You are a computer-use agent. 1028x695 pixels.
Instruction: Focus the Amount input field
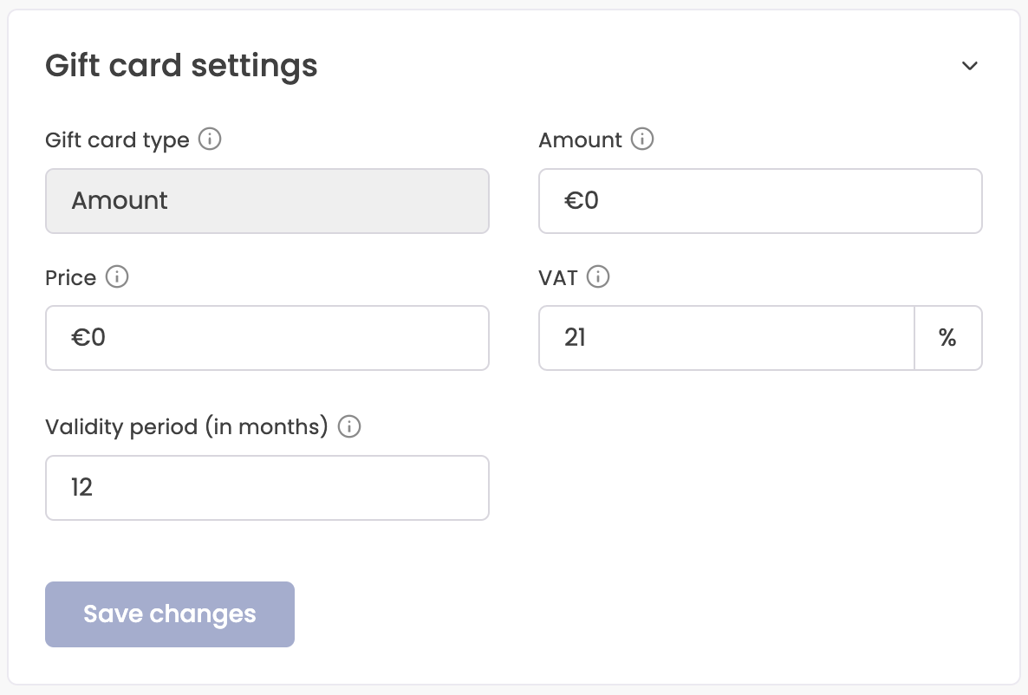click(760, 200)
